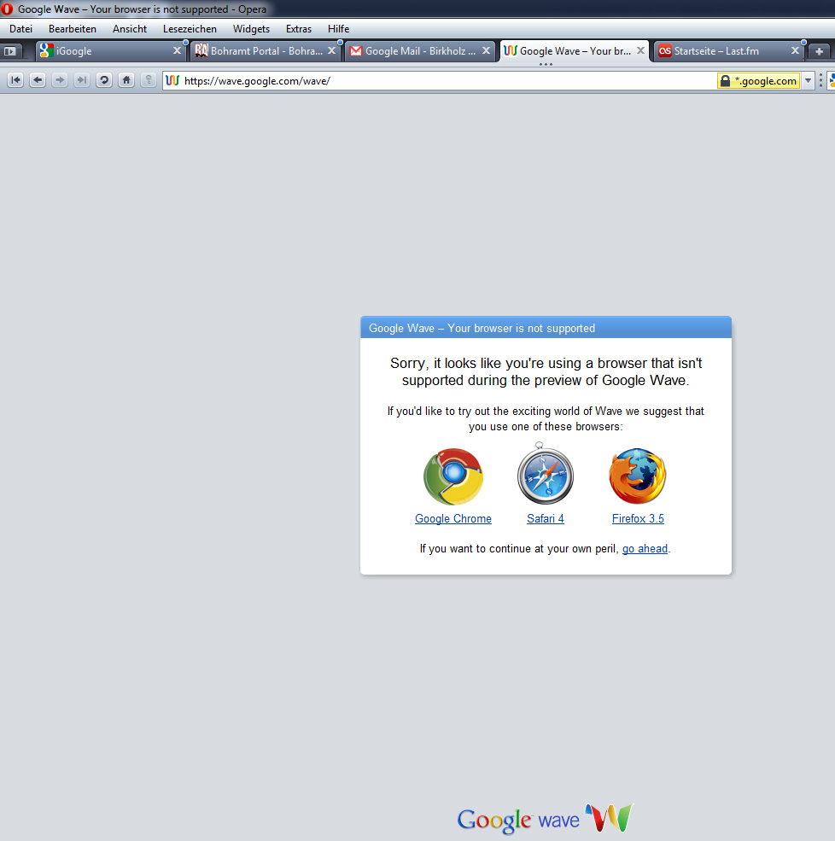This screenshot has width=835, height=841.
Task: Click the Fast Forward navigation button
Action: click(82, 80)
